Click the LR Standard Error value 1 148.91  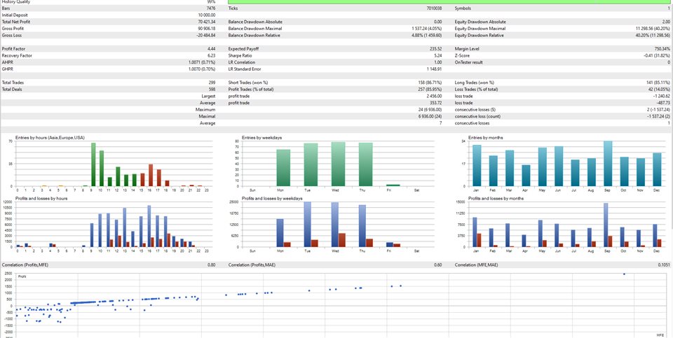tap(435, 69)
